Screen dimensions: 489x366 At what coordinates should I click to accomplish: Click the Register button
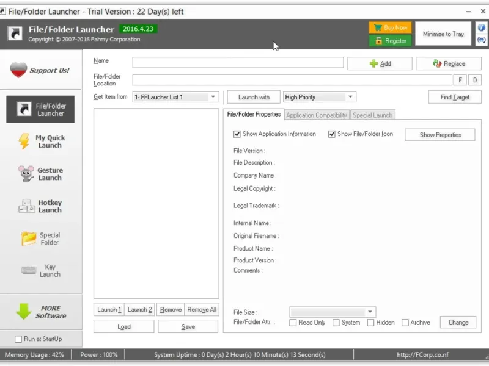[390, 41]
